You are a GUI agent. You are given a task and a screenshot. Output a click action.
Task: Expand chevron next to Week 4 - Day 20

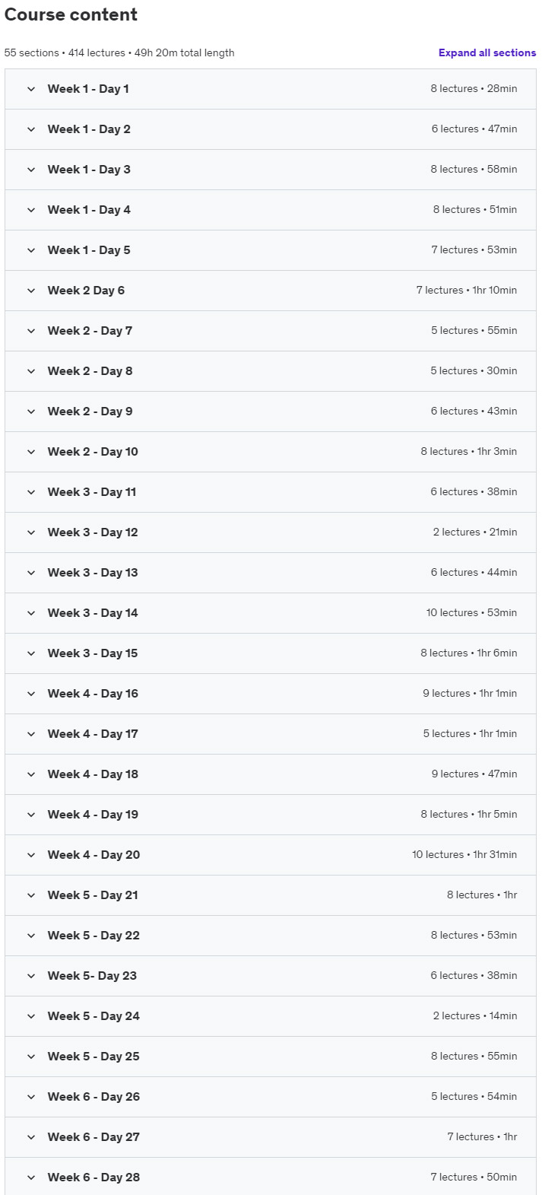tap(31, 855)
